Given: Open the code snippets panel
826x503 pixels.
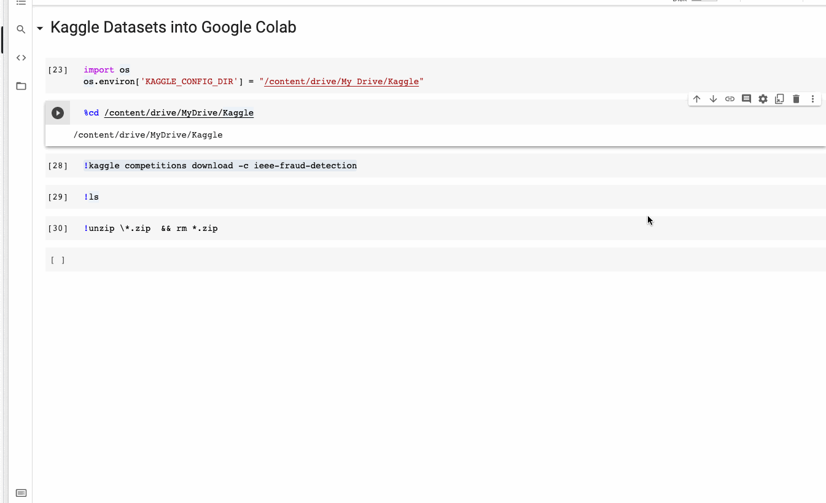Looking at the screenshot, I should tap(21, 58).
